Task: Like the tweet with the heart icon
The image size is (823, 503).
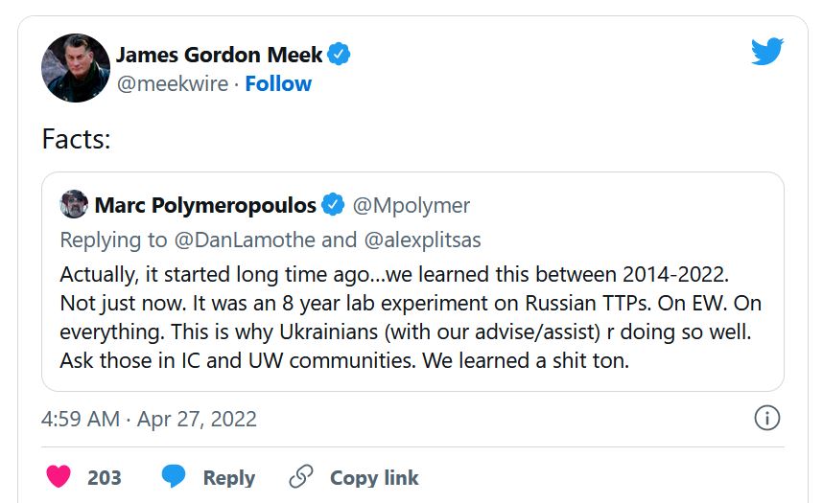Action: pyautogui.click(x=59, y=477)
